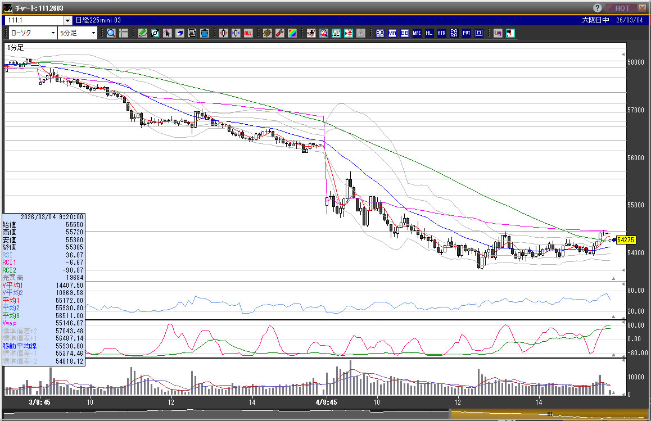The width and height of the screenshot is (651, 421).
Task: Open the rainbow color settings icon
Action: 292,33
